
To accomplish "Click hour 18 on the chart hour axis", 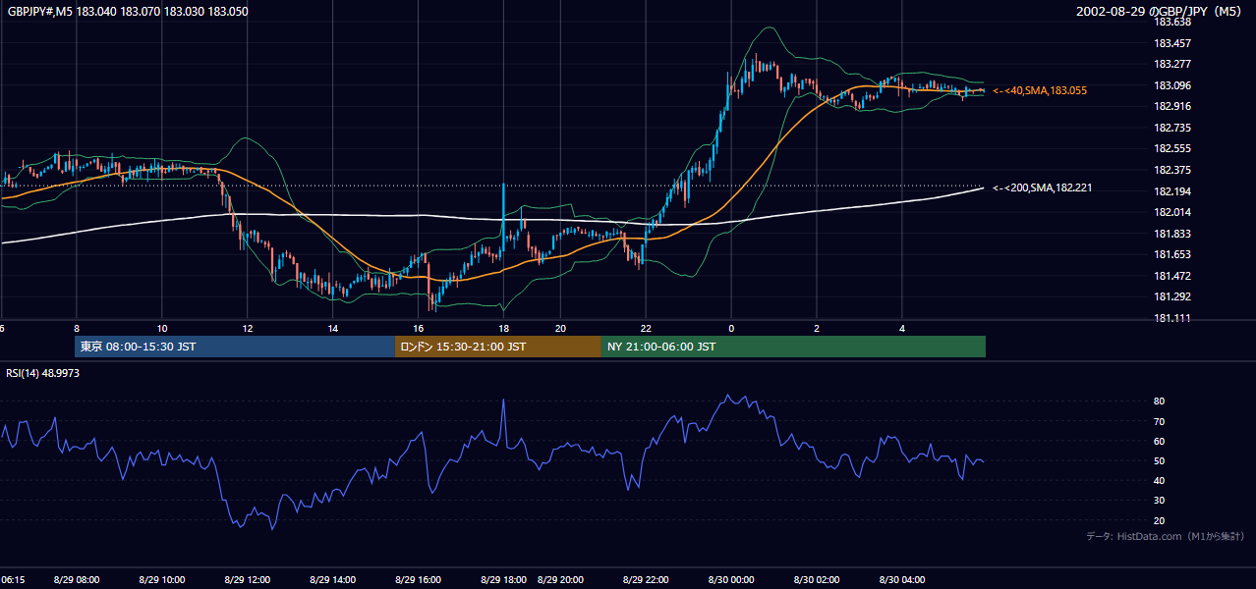I will pyautogui.click(x=504, y=328).
